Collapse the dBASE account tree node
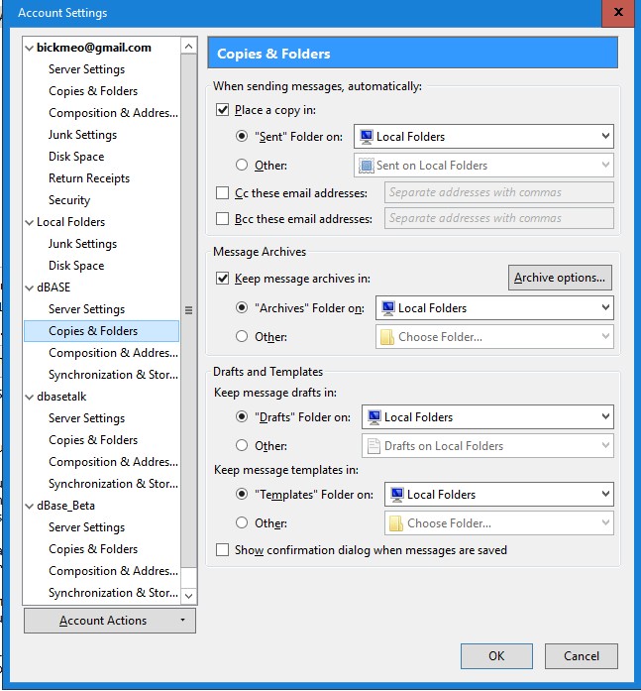 point(30,288)
